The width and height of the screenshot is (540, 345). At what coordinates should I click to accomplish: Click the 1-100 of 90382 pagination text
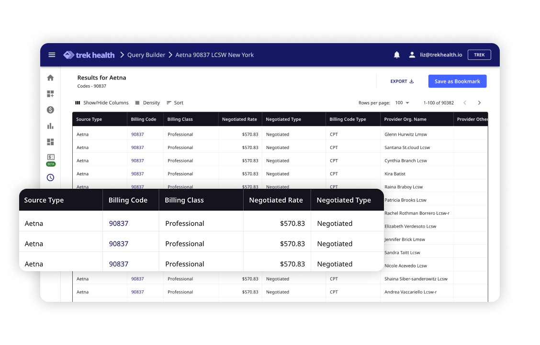point(439,103)
